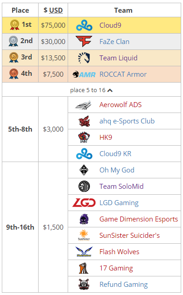Click the HK9 team logo
The image size is (183, 295).
tap(84, 138)
